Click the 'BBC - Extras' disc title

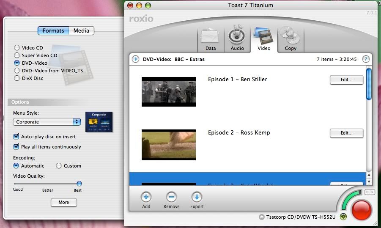click(189, 59)
